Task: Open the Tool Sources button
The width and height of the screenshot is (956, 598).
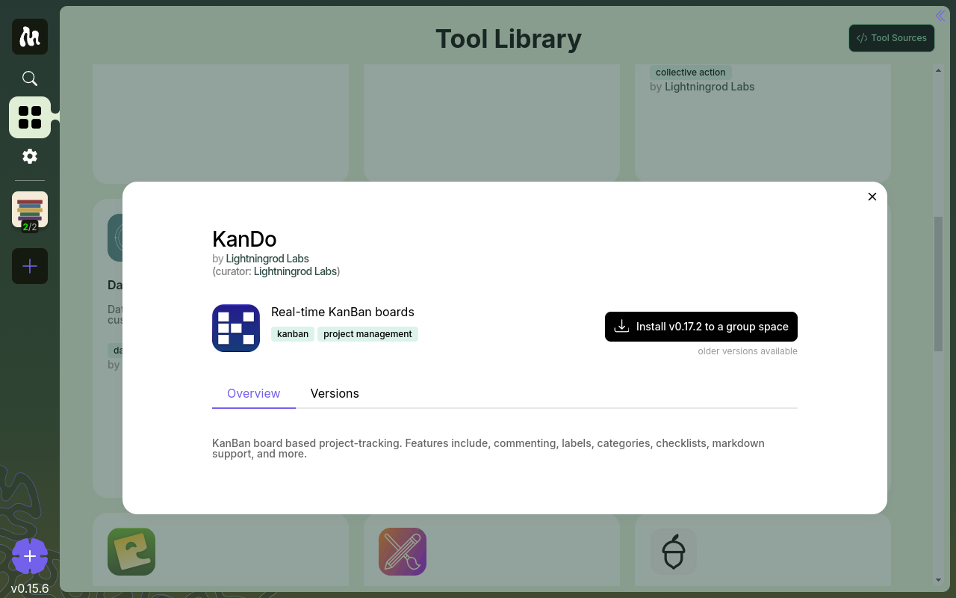Action: 892,38
